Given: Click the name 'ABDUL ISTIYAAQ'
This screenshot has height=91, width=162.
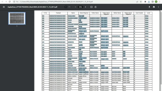Looking at the screenshot, I should (x=73, y=74).
